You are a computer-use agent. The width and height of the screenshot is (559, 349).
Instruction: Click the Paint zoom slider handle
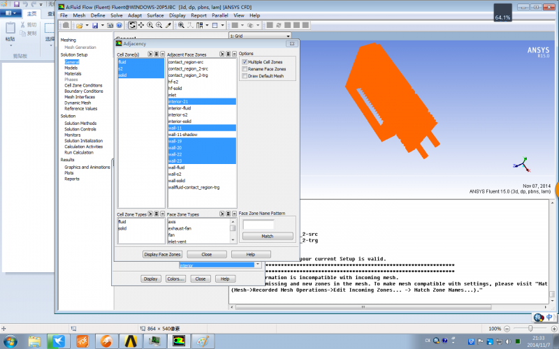[530, 328]
